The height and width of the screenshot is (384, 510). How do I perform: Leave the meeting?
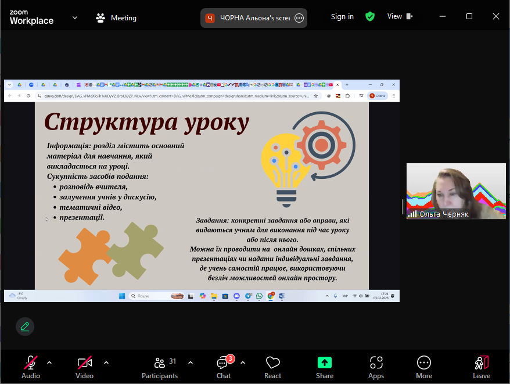click(x=481, y=367)
